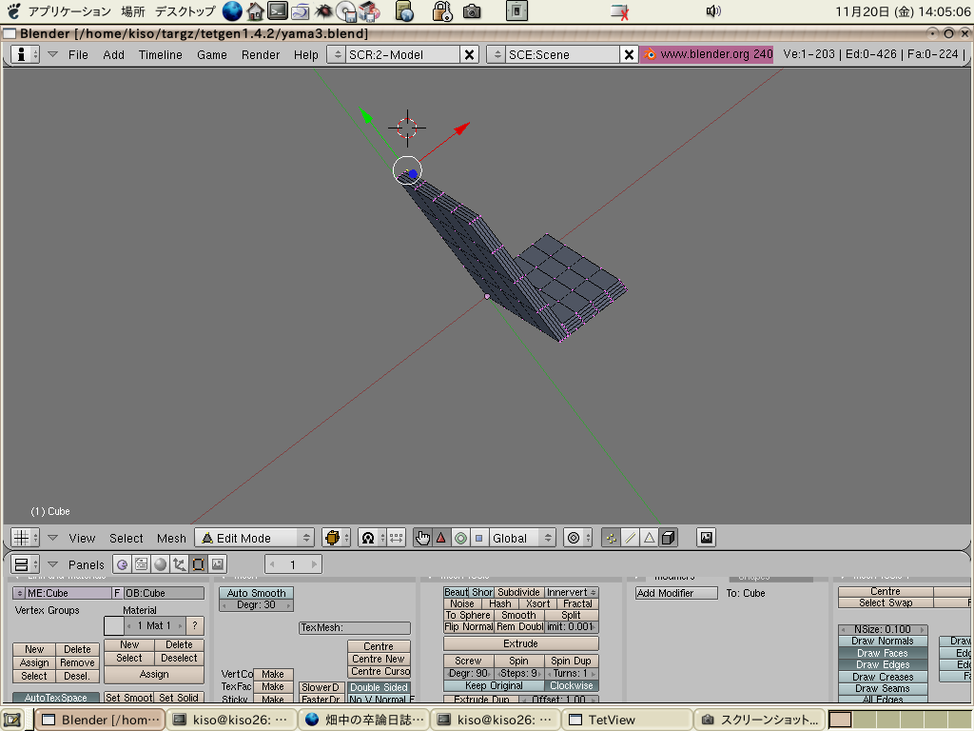Open the Shading context sphere icon
This screenshot has height=731, width=974.
[x=160, y=564]
